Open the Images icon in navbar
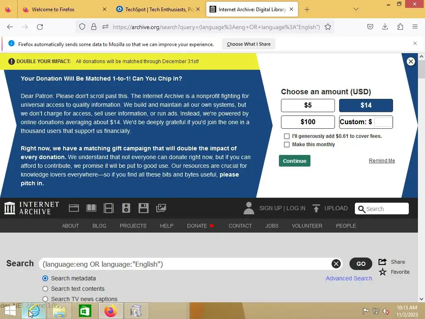425x319 pixels. tap(161, 208)
